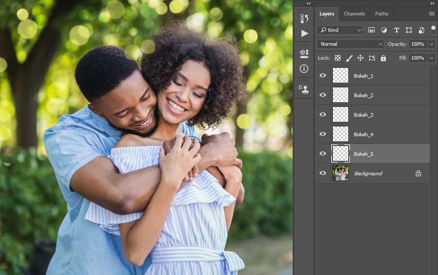The width and height of the screenshot is (438, 275).
Task: Select the Bokeh_4 layer thumbnail
Action: point(340,134)
